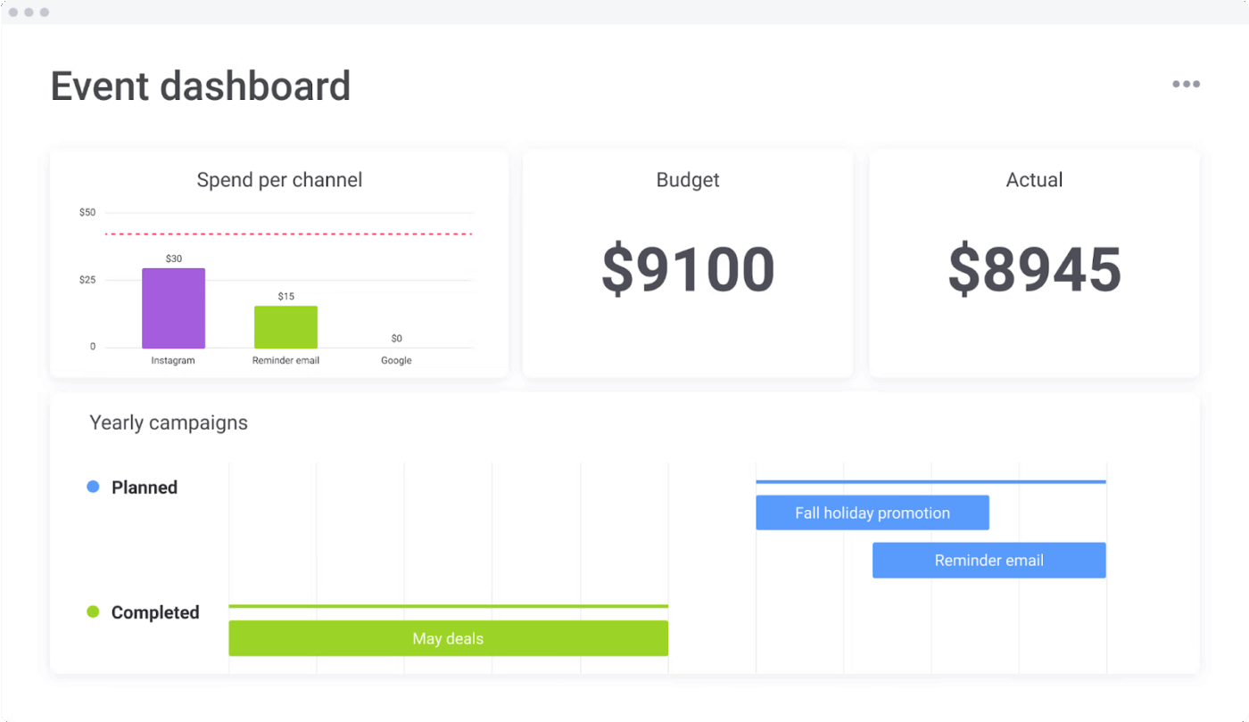Click the Completed group label
This screenshot has width=1249, height=722.
click(x=155, y=612)
